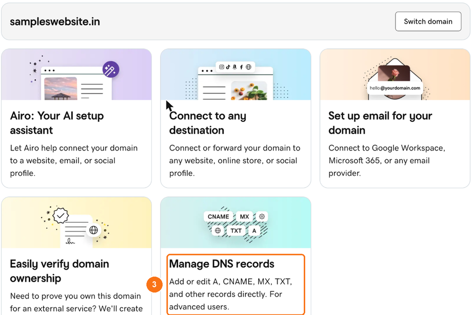Click the Airo magic wand icon

click(x=111, y=69)
